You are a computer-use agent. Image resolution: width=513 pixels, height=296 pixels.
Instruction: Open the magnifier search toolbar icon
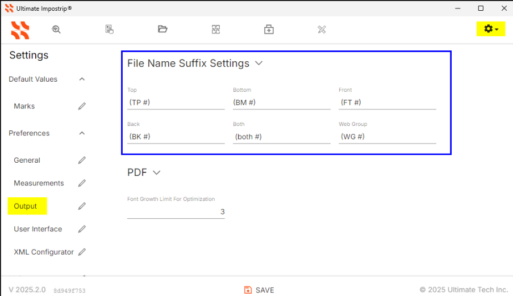(x=56, y=29)
